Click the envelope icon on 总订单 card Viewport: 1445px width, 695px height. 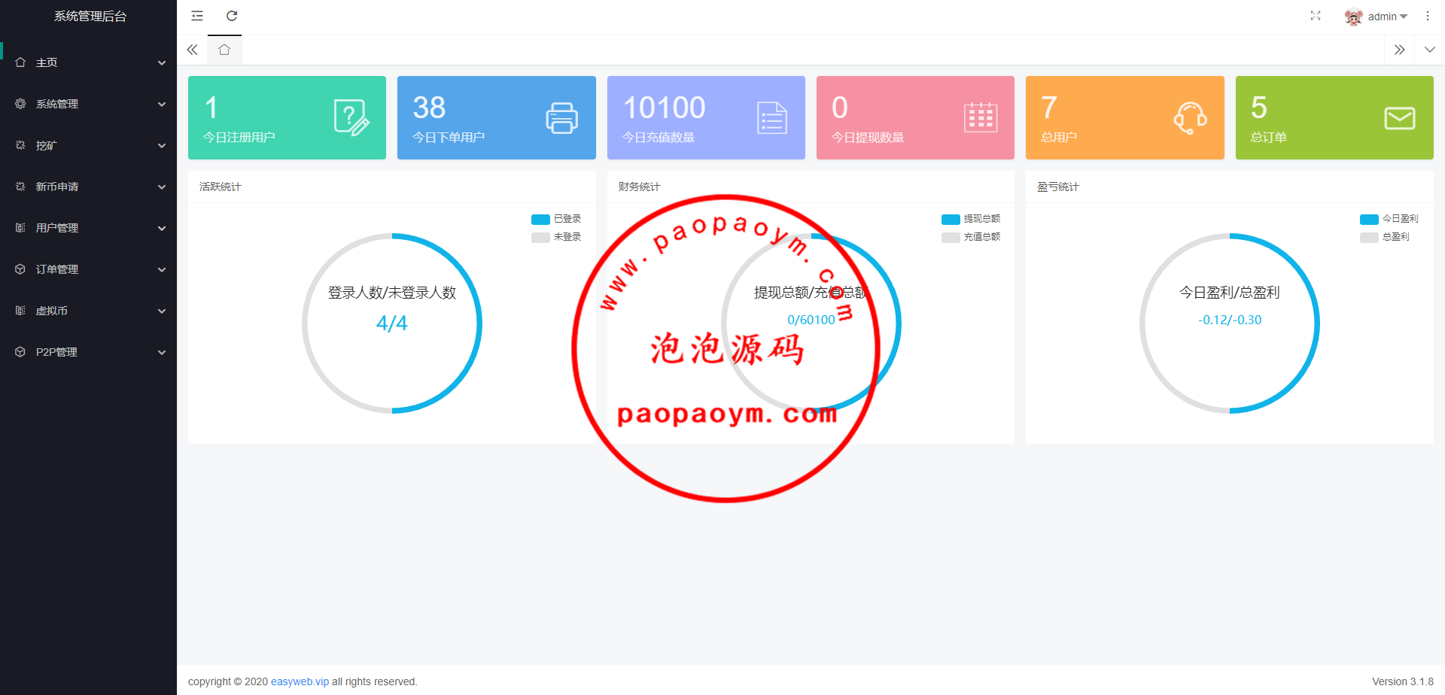(1399, 118)
